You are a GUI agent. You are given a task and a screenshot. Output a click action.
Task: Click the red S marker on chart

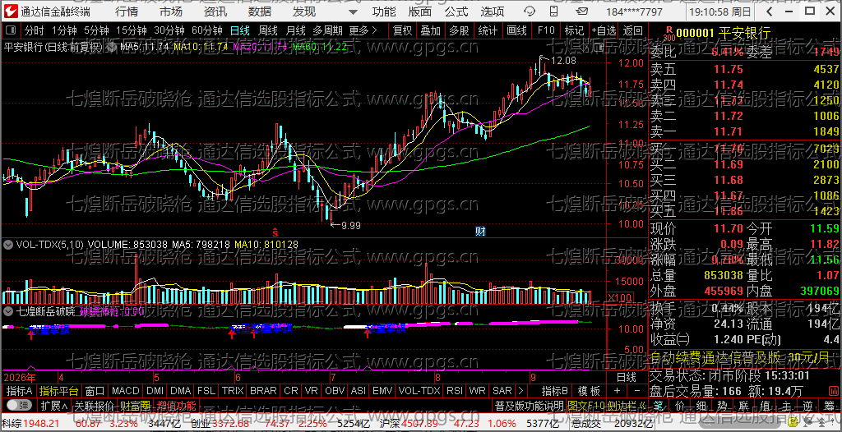(x=275, y=232)
